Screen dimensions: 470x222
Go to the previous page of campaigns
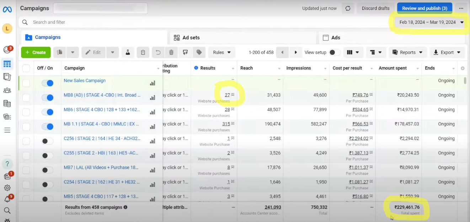[282, 52]
